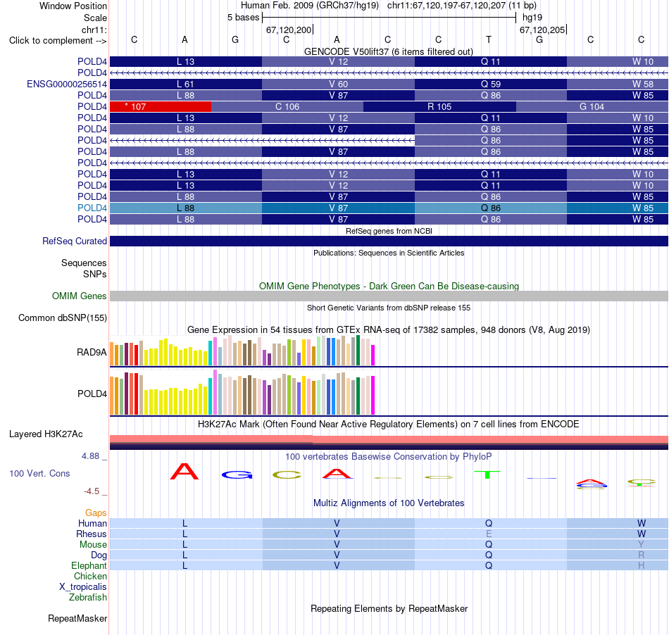This screenshot has width=669, height=635.
Task: Click 'Multiz Alignments of 100 Vertebrates' title
Action: [389, 503]
